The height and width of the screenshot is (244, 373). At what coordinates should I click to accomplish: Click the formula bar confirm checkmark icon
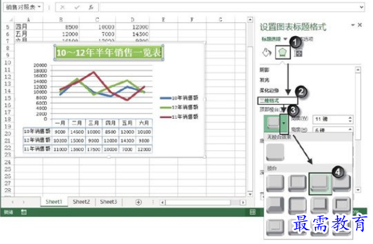77,7
